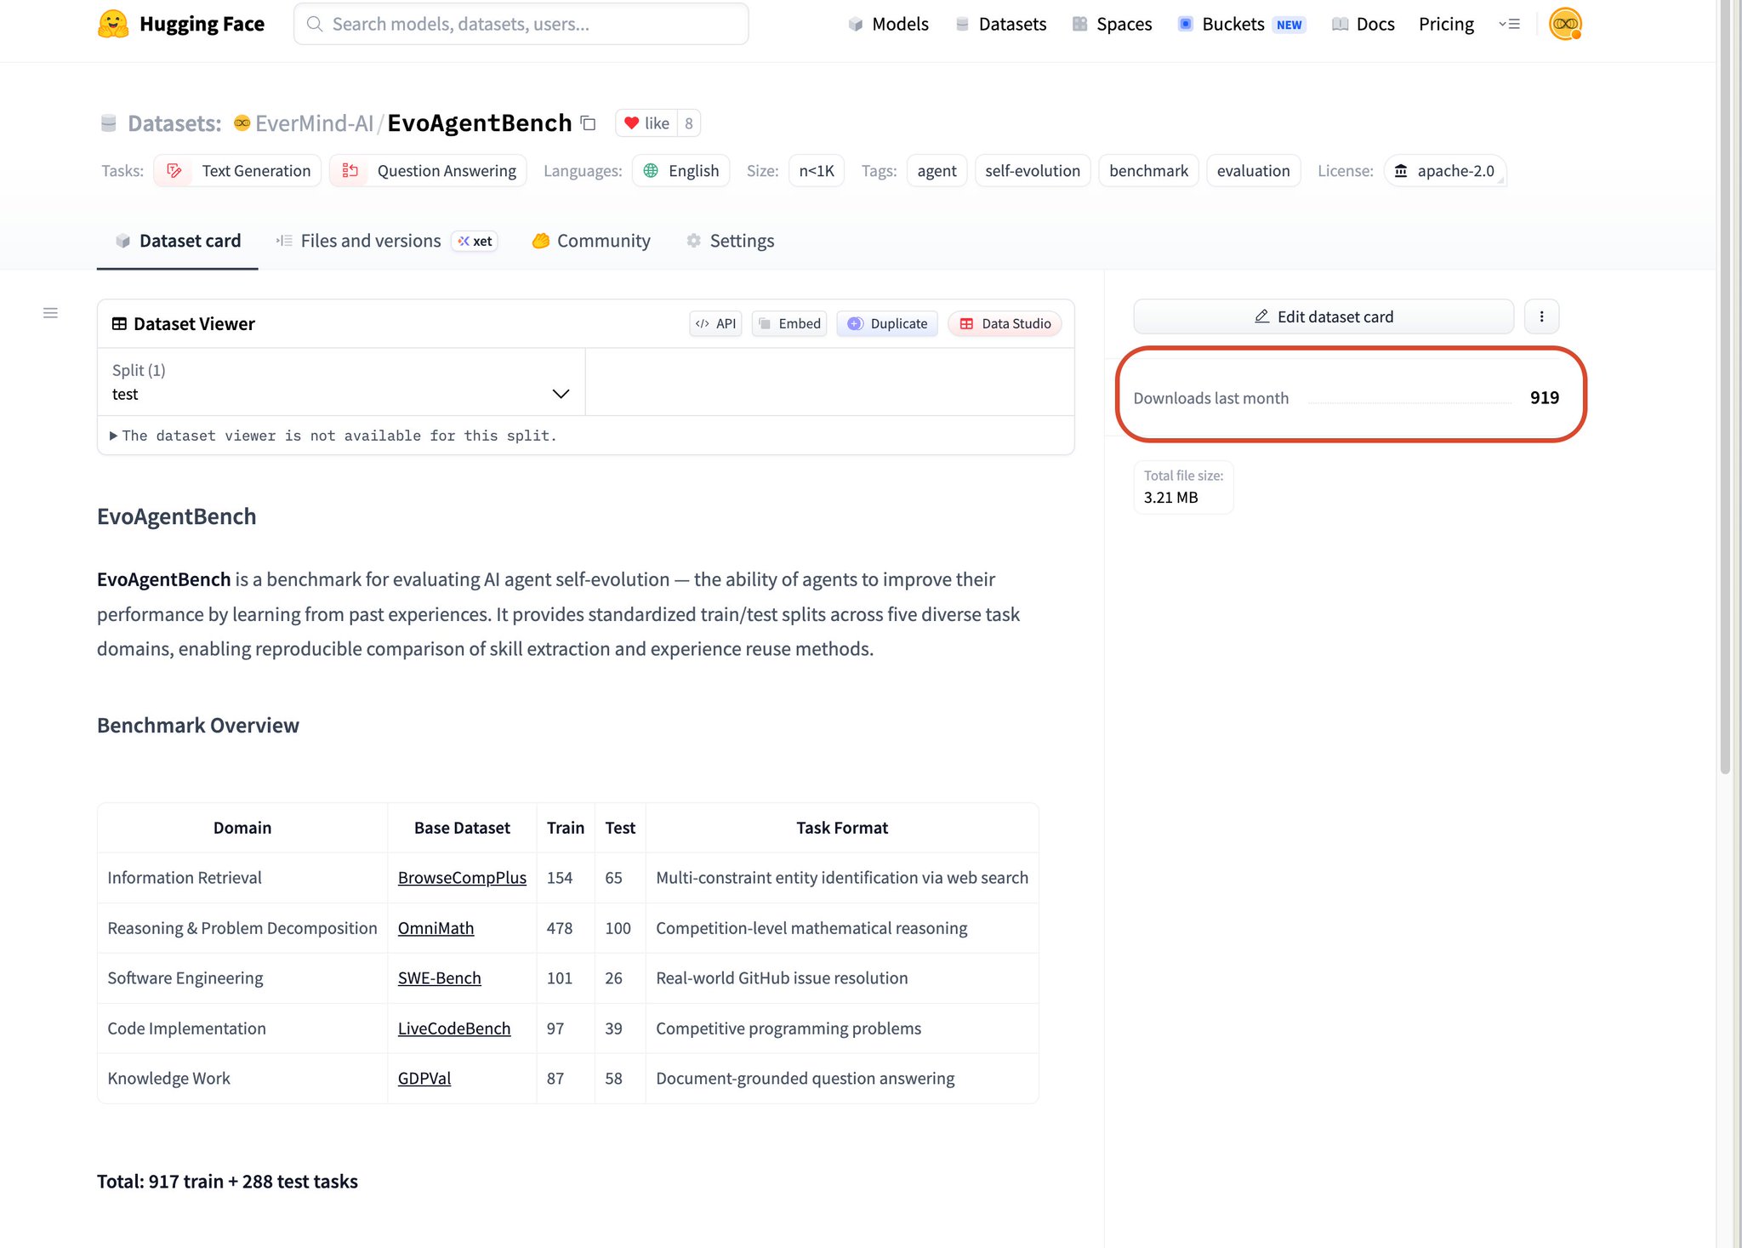Click the Hugging Face logo
Screen dimensions: 1742x1248
click(181, 24)
